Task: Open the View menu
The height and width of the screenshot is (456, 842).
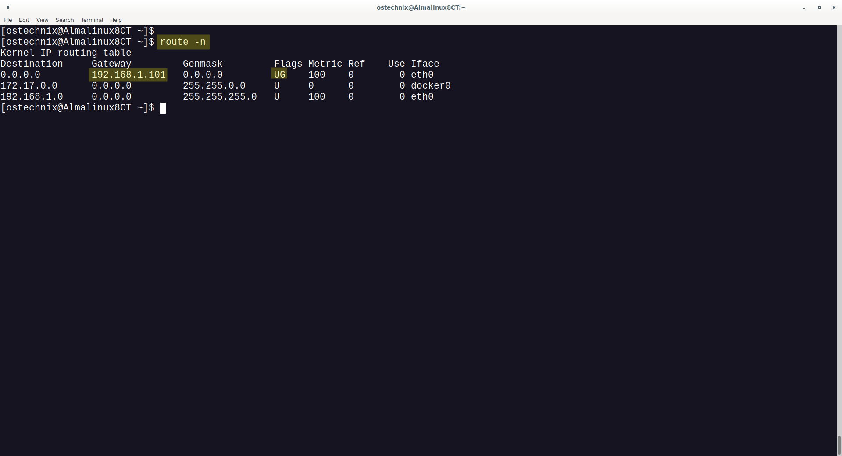Action: pos(42,20)
